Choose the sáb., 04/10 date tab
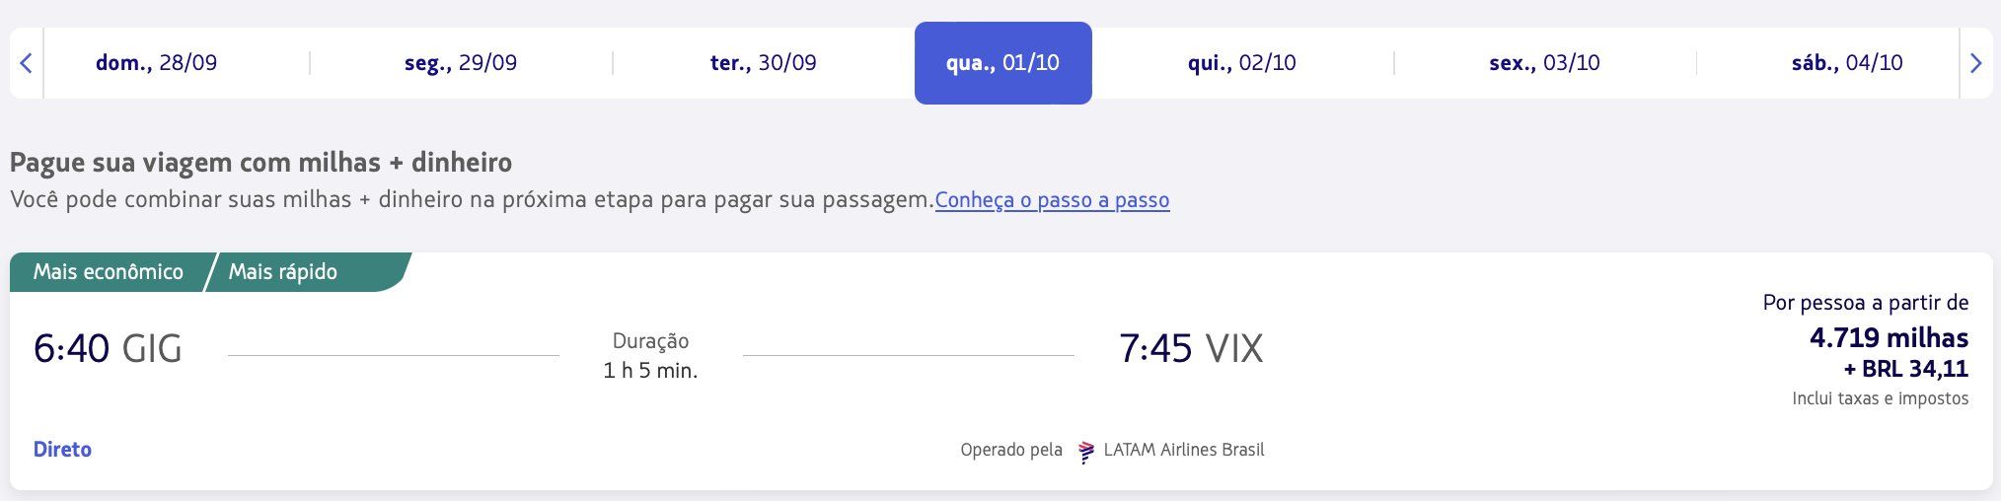The image size is (2001, 501). [1847, 63]
